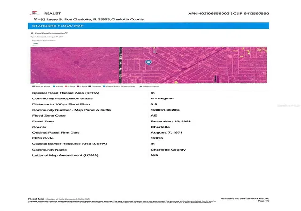Click the Flood Zone Determination header icon
301x211 pixels.
[32, 33]
